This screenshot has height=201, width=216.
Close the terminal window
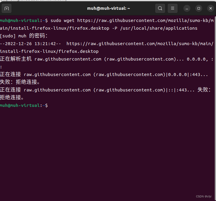click(210, 8)
